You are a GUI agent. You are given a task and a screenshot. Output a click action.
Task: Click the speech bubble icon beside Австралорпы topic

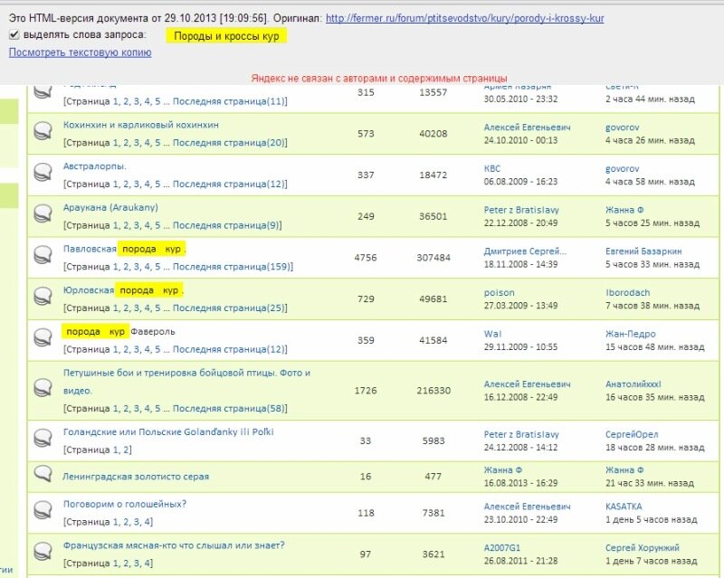click(42, 174)
